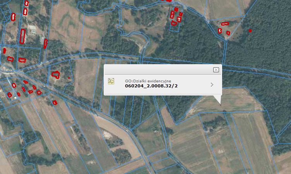Expand details arrow for parcel 060204_2.0008.32/2
Screen dimensions: 291x174
click(212, 85)
